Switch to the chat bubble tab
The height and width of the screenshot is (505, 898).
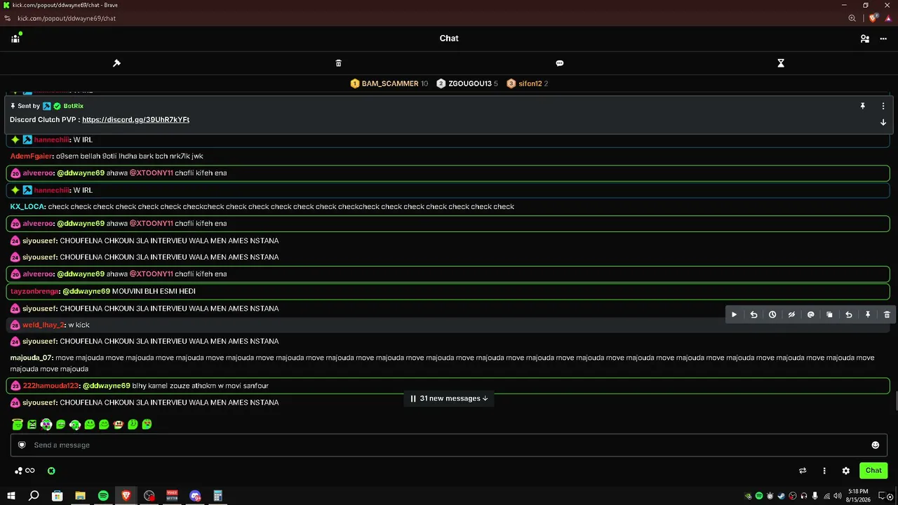[559, 63]
